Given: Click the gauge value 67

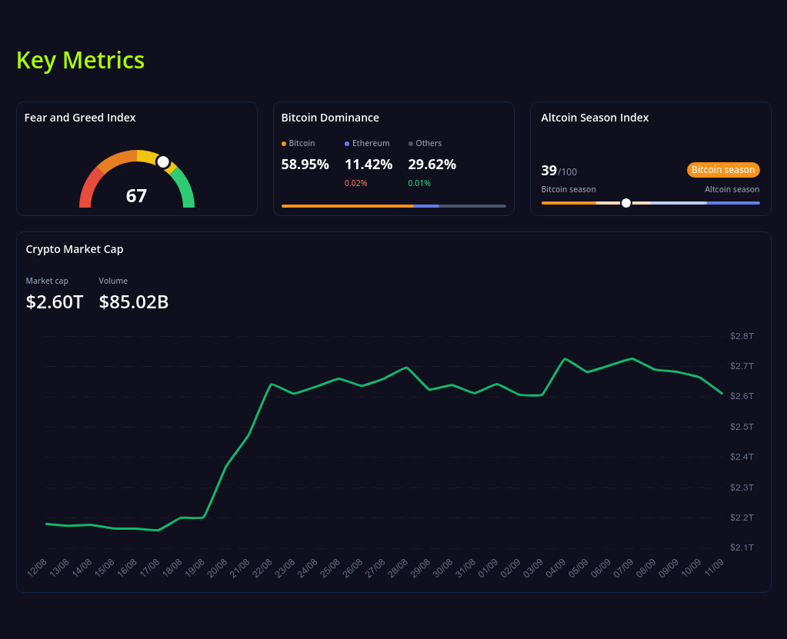Looking at the screenshot, I should coord(136,195).
